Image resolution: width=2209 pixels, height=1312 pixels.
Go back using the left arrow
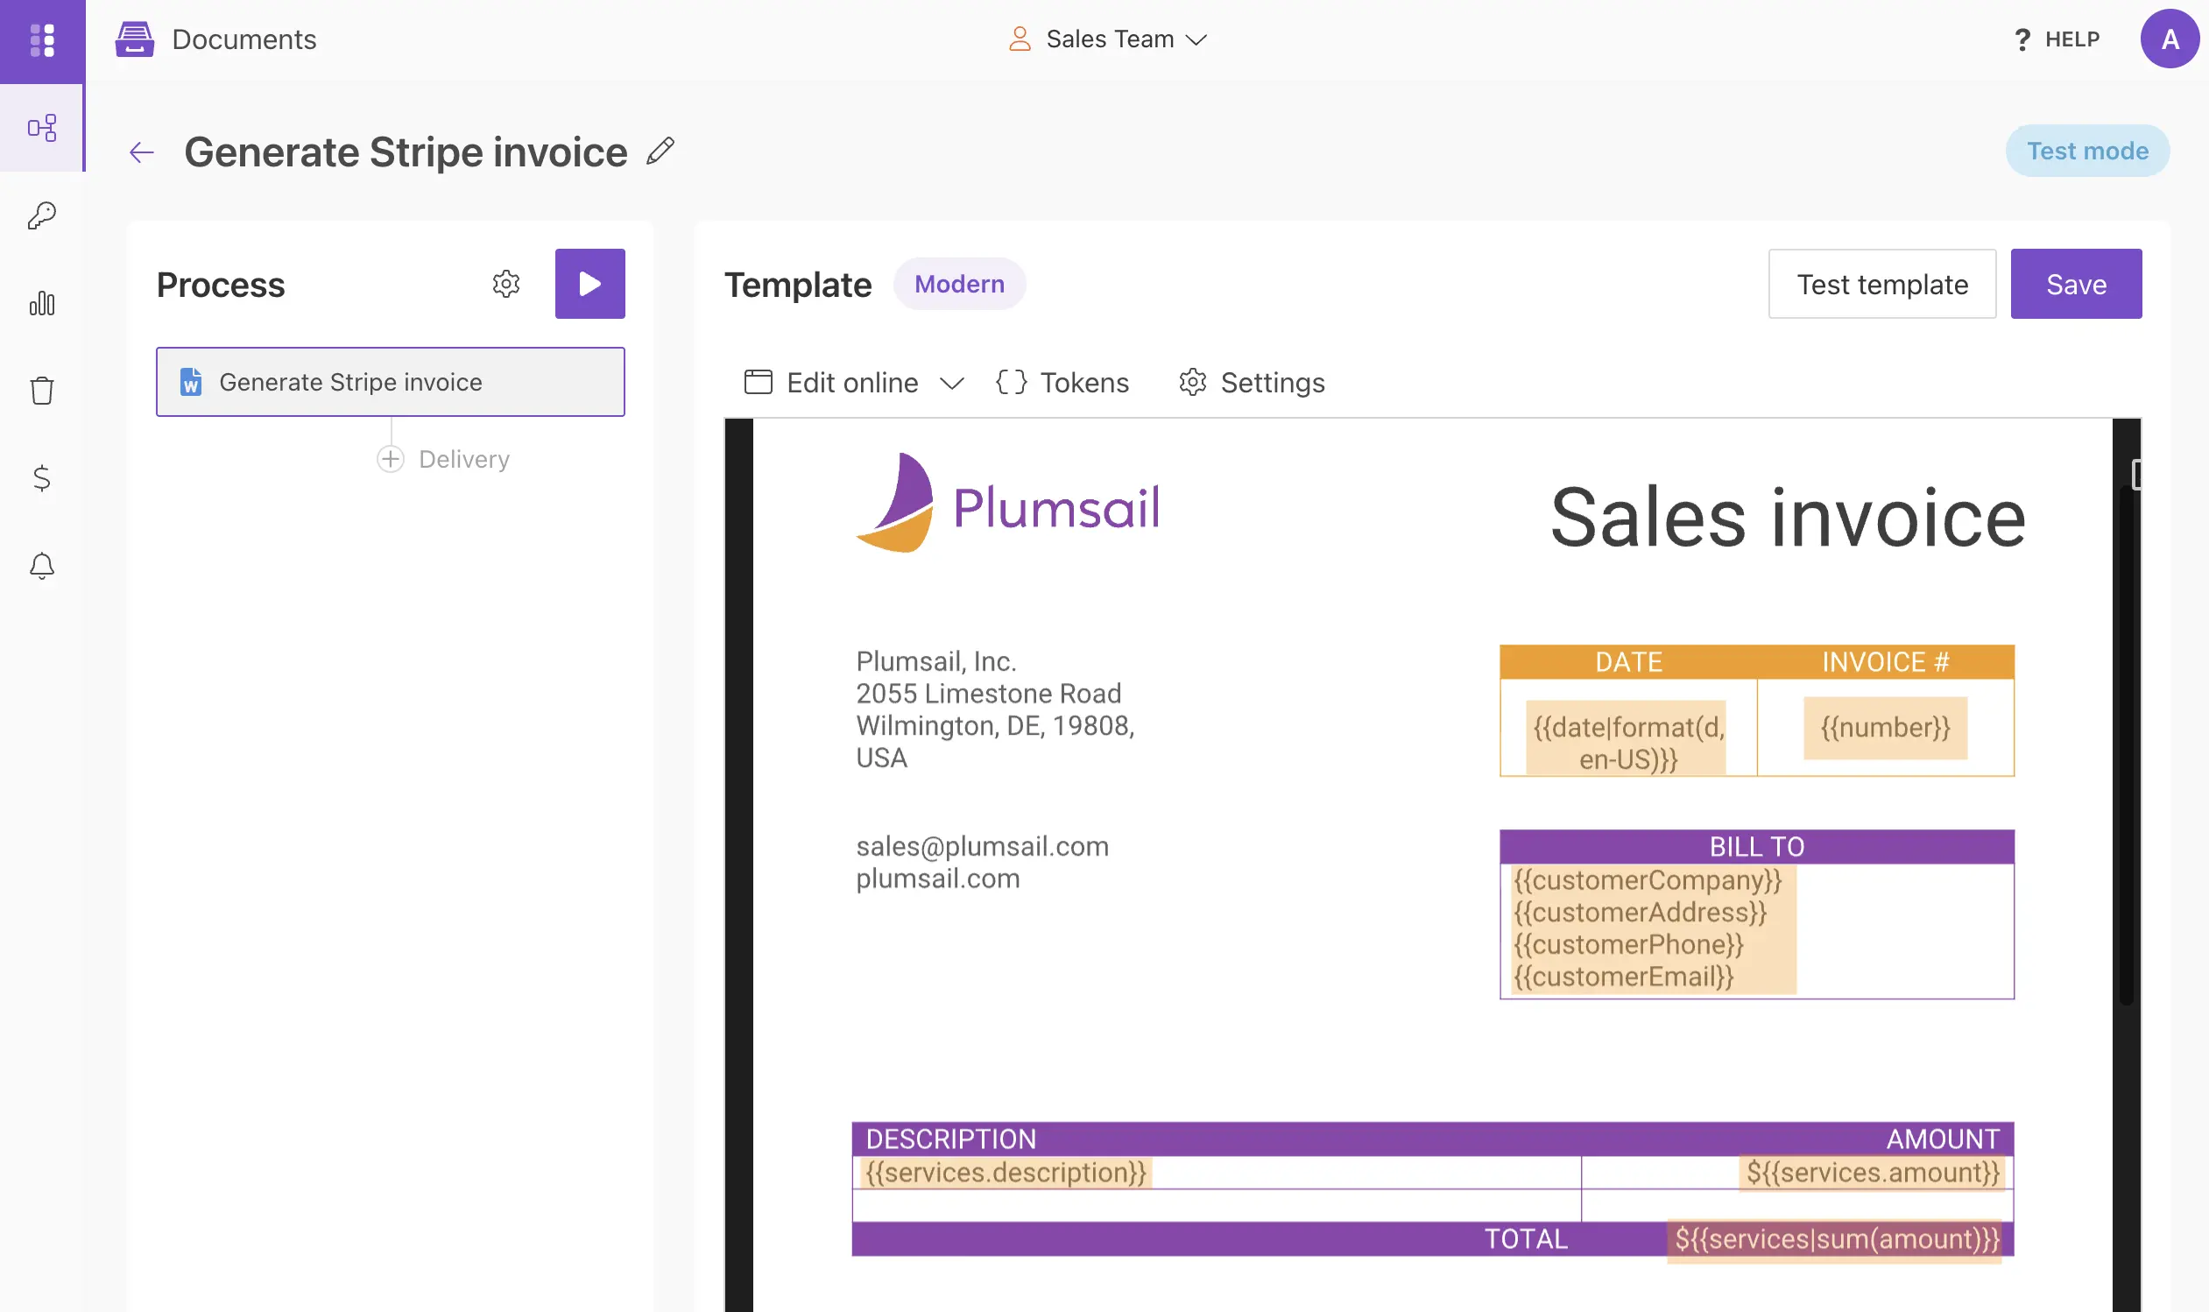coord(141,152)
